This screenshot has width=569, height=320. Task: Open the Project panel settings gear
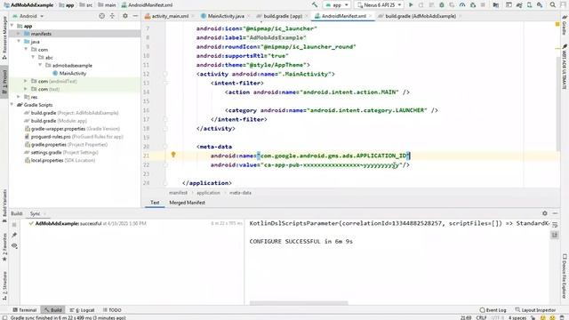tap(125, 16)
